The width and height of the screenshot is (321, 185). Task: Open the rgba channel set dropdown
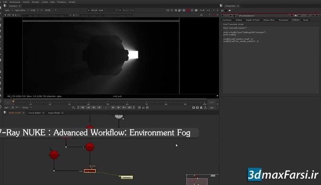9,10
